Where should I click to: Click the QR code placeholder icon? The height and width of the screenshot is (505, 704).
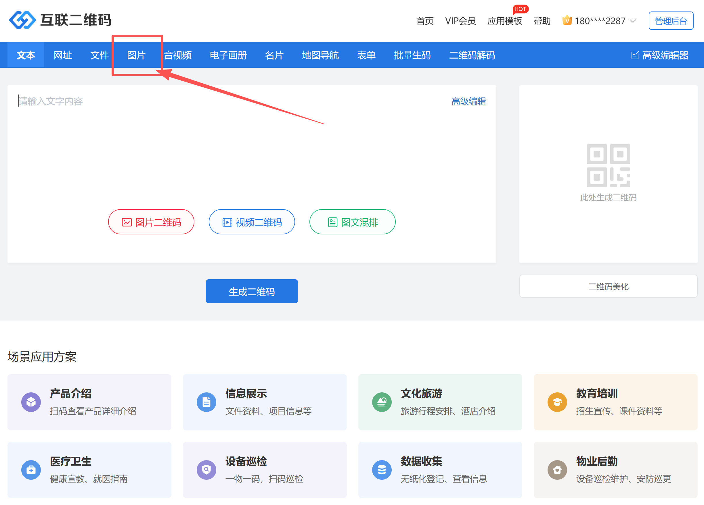click(608, 165)
